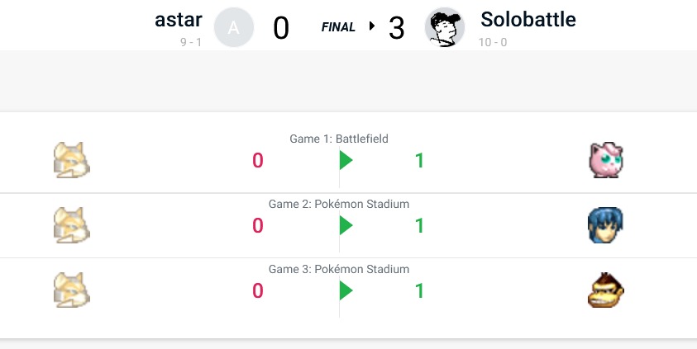Open Solobattle's sketch profile avatar

(x=445, y=27)
